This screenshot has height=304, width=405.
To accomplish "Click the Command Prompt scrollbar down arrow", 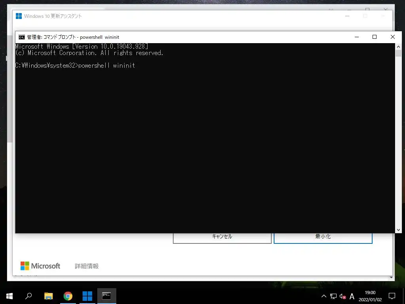I will tap(398, 230).
